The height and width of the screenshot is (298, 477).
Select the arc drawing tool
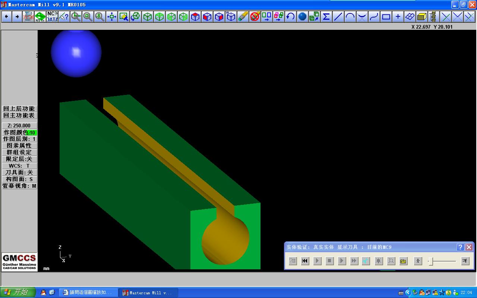pos(350,16)
